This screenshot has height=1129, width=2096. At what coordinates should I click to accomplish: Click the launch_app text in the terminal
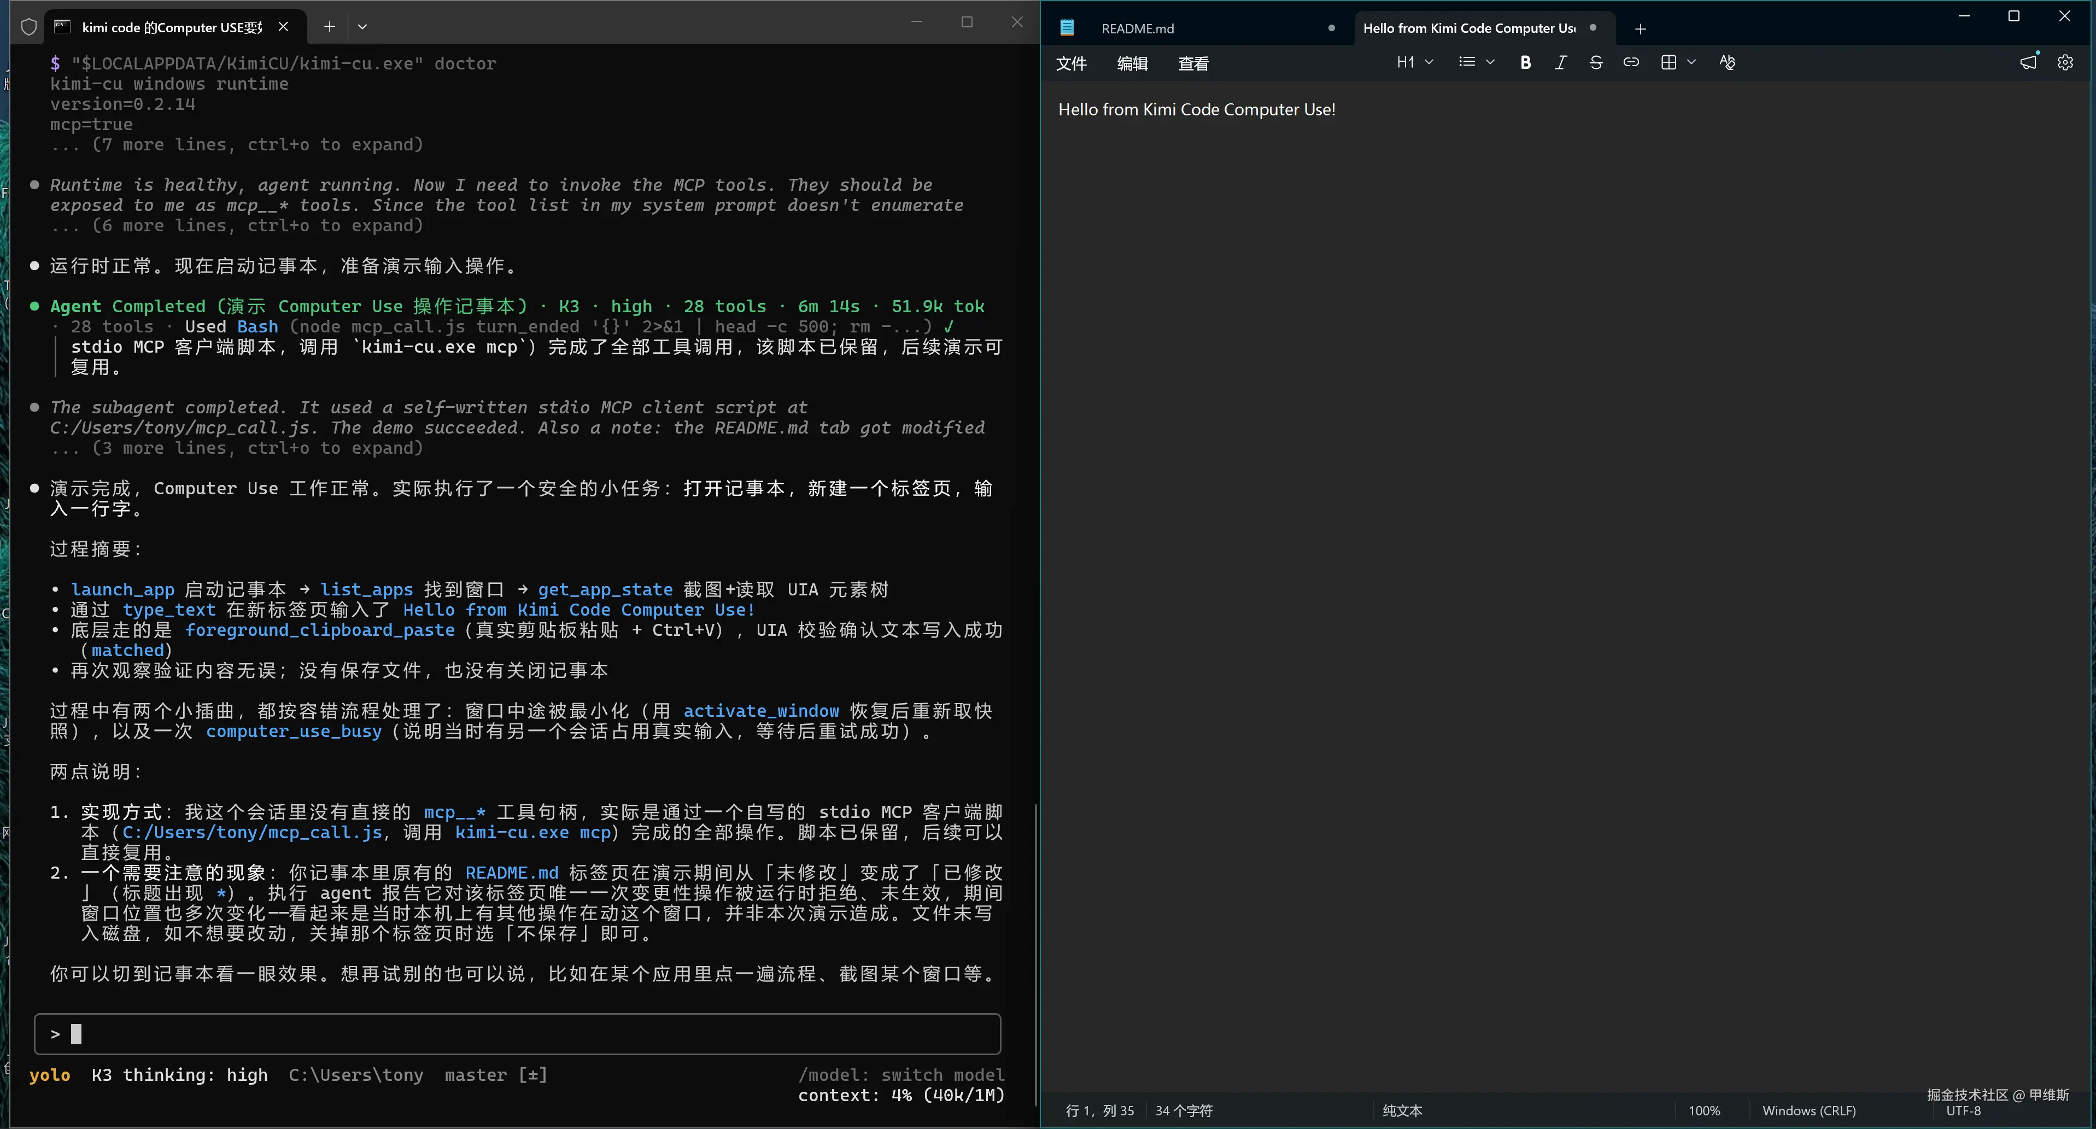point(123,589)
